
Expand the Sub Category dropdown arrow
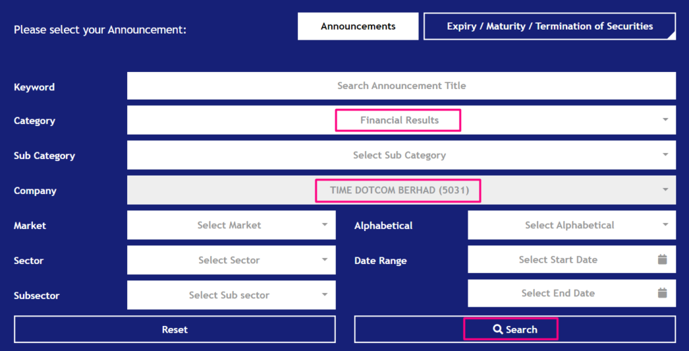click(x=665, y=154)
